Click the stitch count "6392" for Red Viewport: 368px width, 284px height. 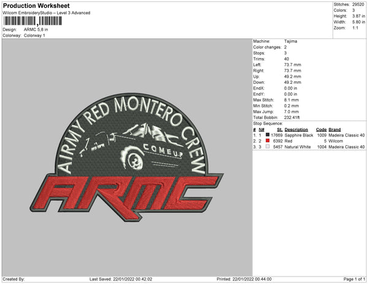(278, 141)
